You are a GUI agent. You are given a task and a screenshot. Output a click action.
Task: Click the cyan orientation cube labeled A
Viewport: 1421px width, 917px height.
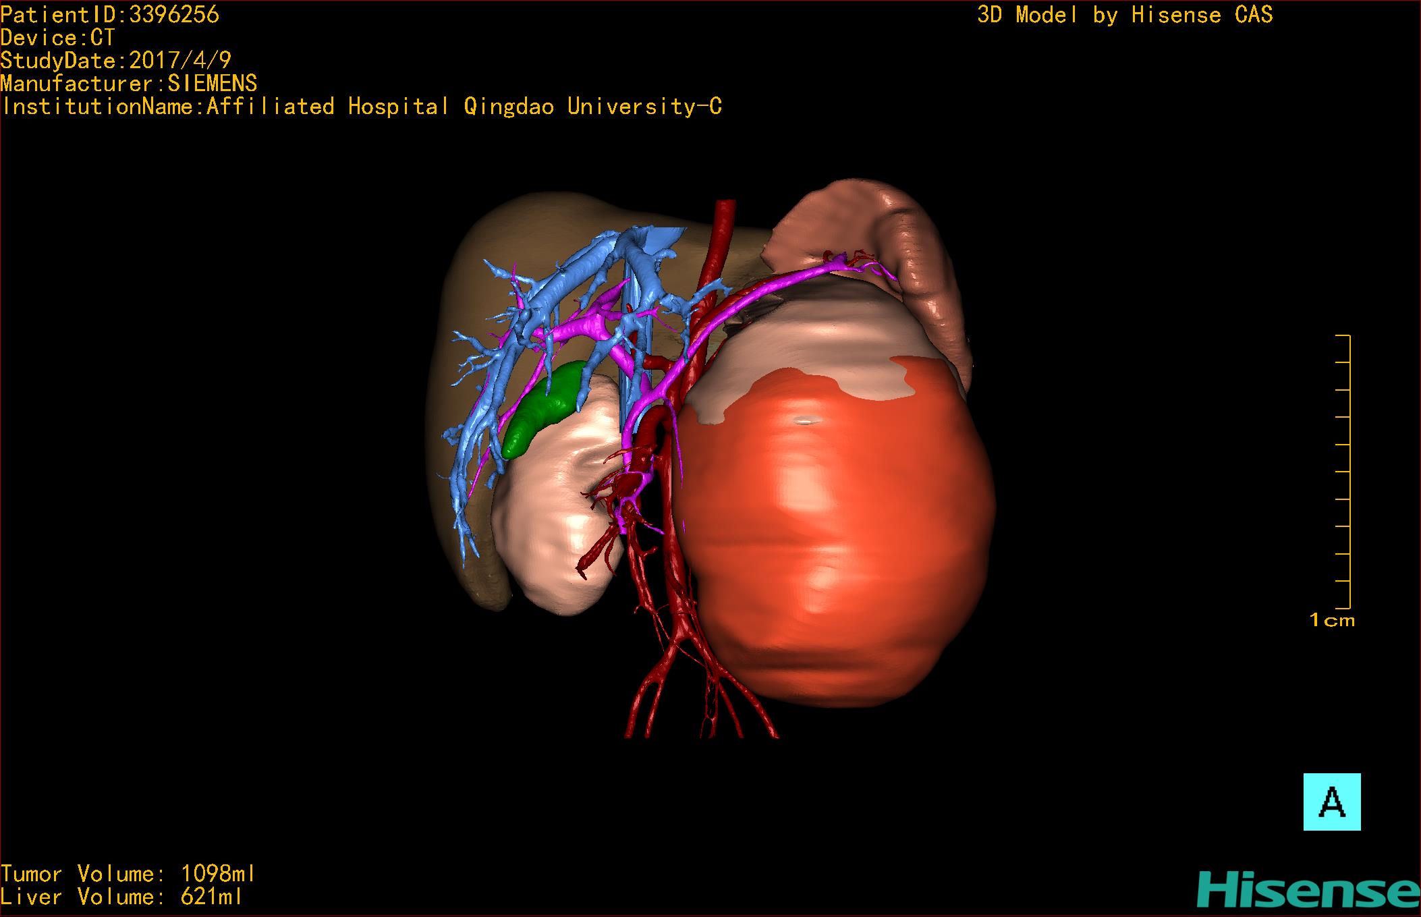click(1331, 802)
